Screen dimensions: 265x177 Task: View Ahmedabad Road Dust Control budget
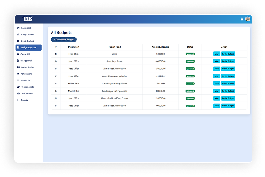tap(217, 98)
